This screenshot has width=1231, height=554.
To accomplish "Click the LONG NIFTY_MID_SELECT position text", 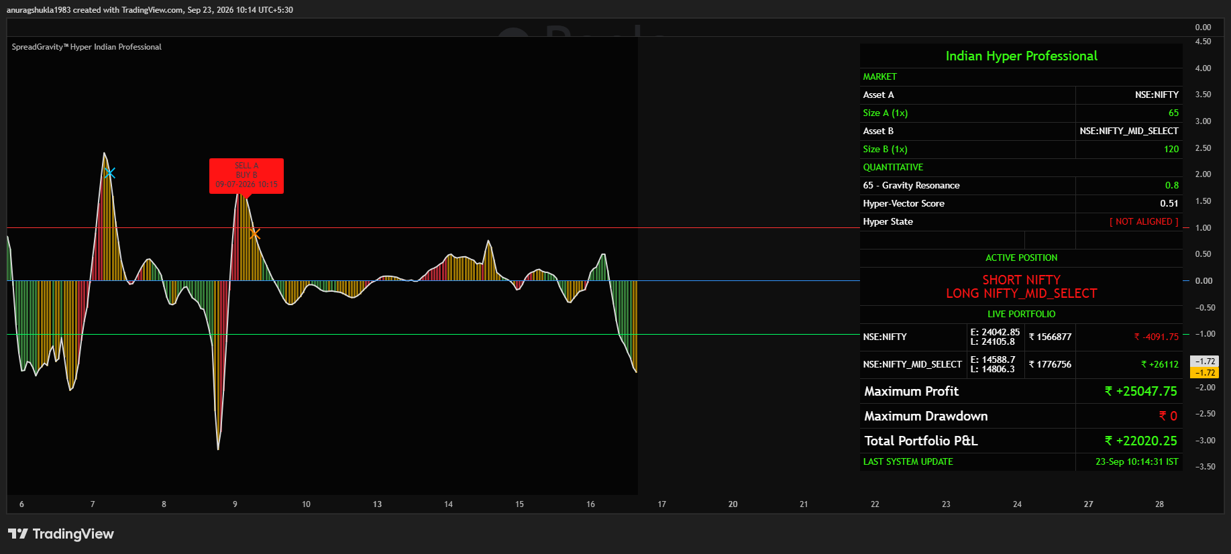I will 1021,294.
